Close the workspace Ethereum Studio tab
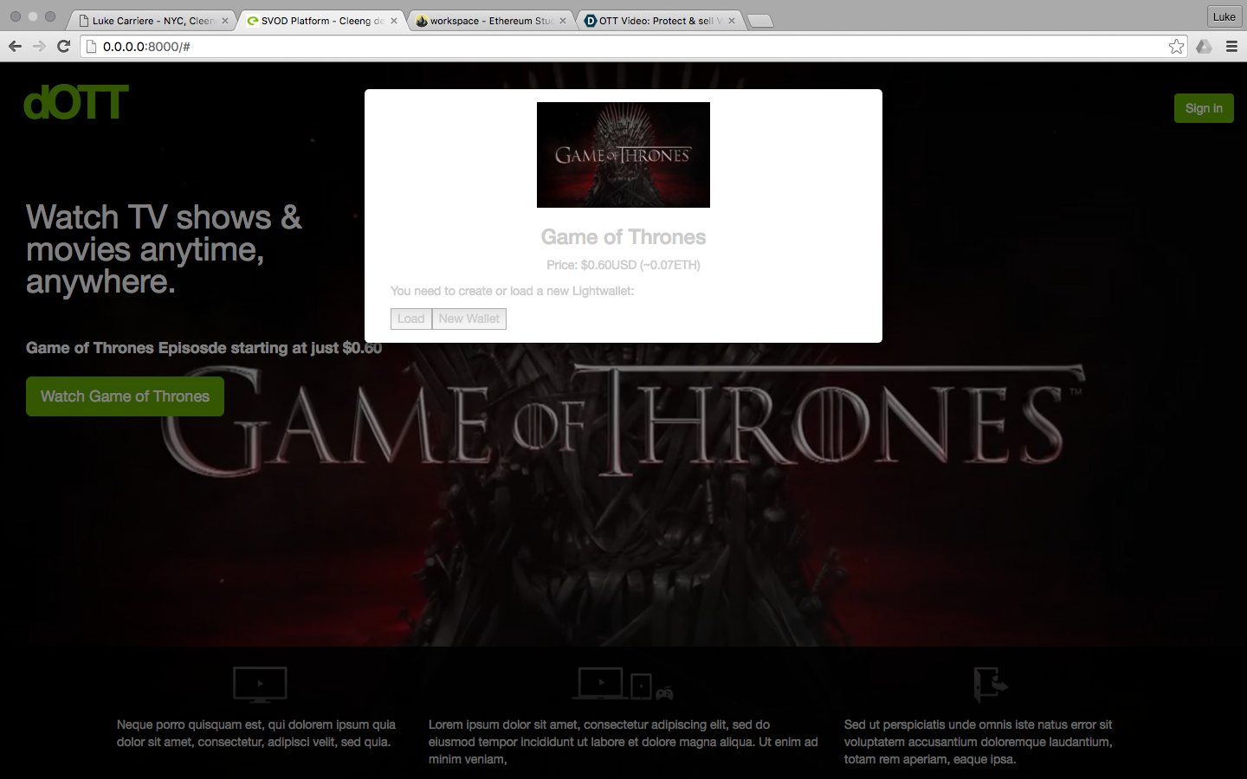The height and width of the screenshot is (779, 1247). tap(563, 21)
